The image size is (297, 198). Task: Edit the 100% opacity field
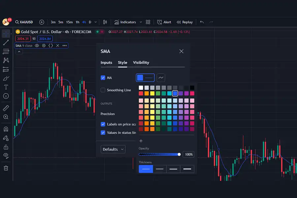[188, 154]
